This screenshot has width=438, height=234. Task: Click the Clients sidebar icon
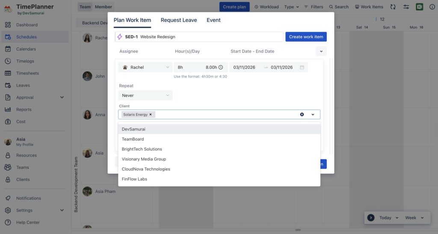tap(8, 180)
